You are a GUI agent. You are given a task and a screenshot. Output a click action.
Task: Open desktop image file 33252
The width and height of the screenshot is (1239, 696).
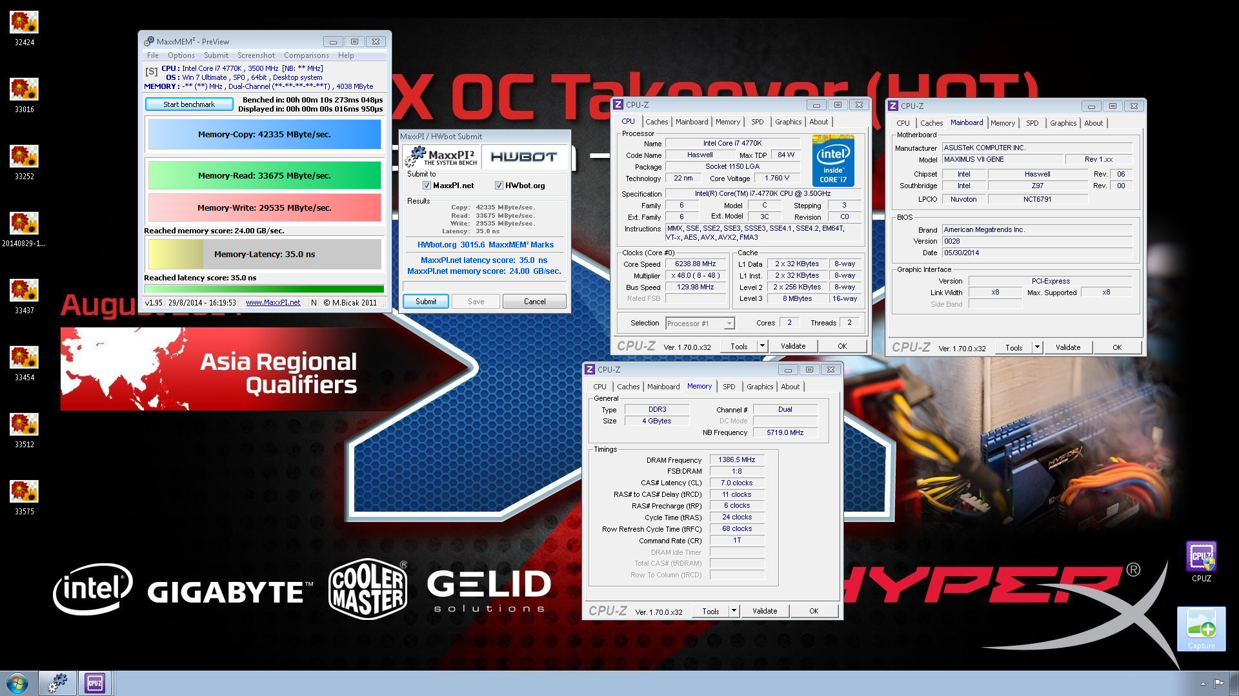point(24,162)
